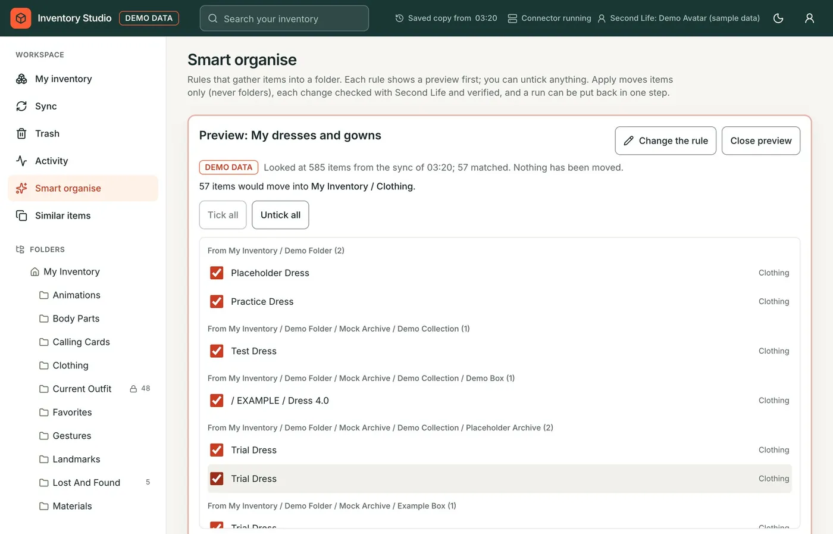Click the folder icon beside Animations
The image size is (833, 534).
(x=44, y=295)
